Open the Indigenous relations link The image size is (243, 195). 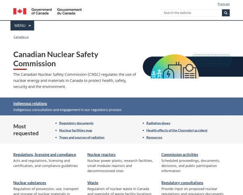[x=30, y=104]
